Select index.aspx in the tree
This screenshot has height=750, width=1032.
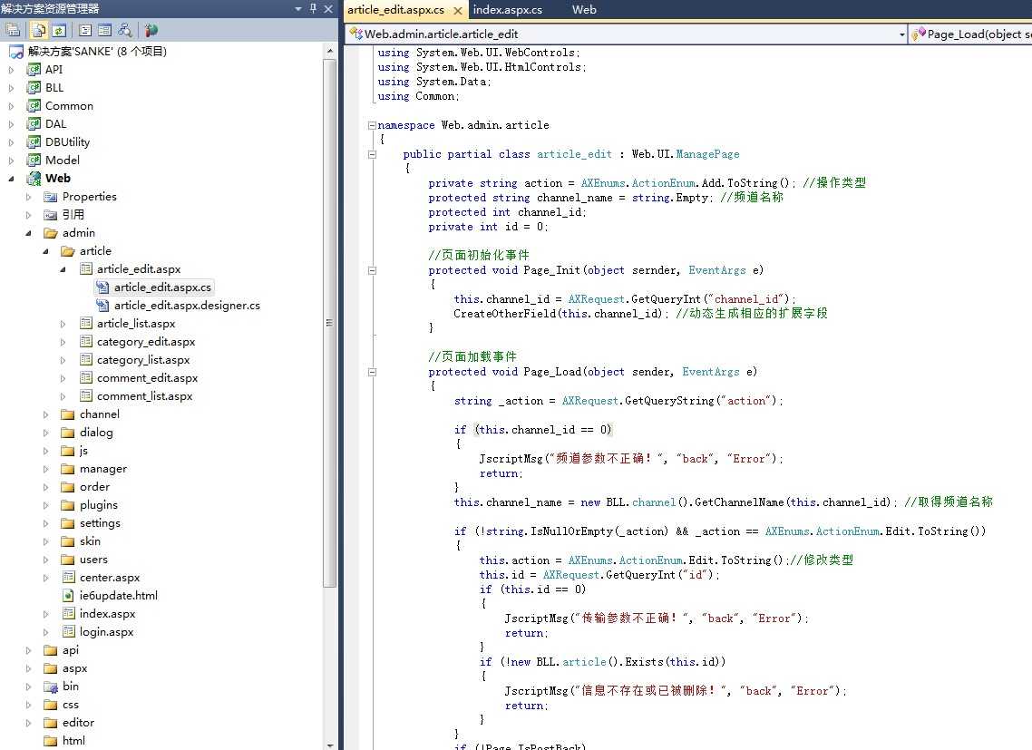[107, 614]
